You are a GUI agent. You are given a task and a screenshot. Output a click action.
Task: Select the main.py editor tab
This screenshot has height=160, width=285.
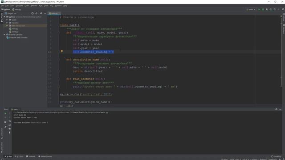tap(54, 13)
